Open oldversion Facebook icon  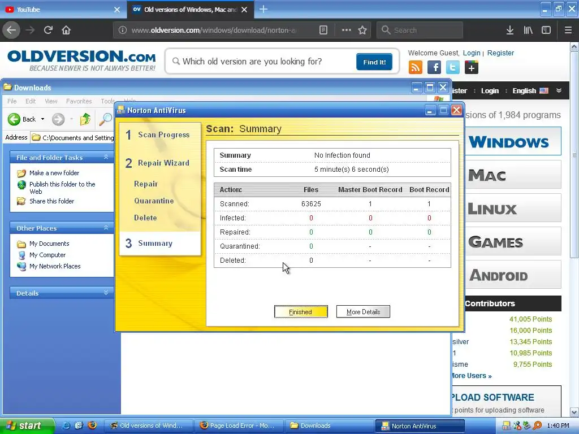[434, 68]
